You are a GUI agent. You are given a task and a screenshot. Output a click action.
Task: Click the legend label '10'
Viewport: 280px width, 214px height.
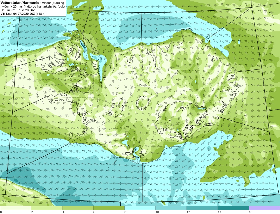[157, 212]
